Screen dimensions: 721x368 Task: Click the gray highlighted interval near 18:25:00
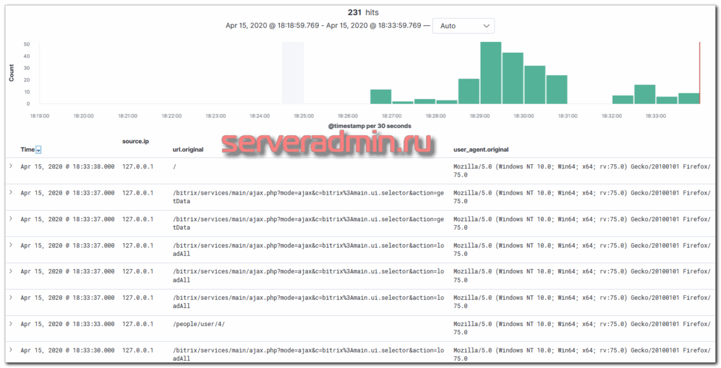[x=293, y=72]
